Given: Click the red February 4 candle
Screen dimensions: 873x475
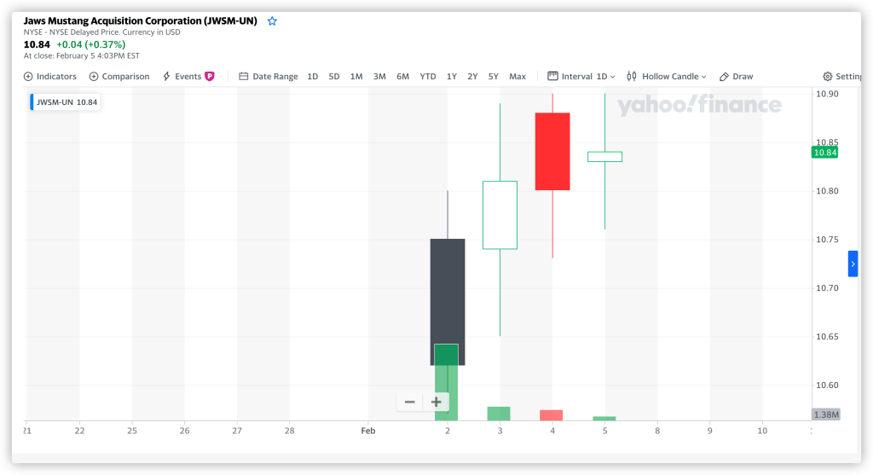Looking at the screenshot, I should click(552, 151).
